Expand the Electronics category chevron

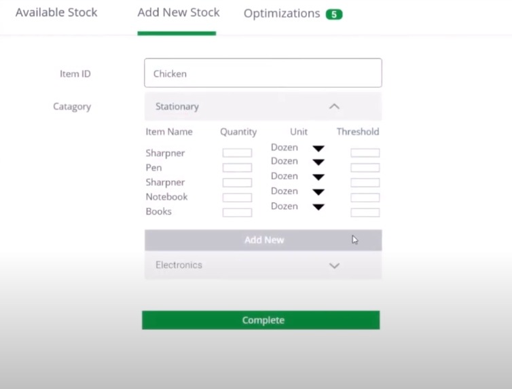(x=334, y=265)
